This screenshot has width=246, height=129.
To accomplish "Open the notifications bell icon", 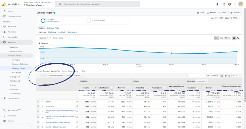I will point(217,4).
